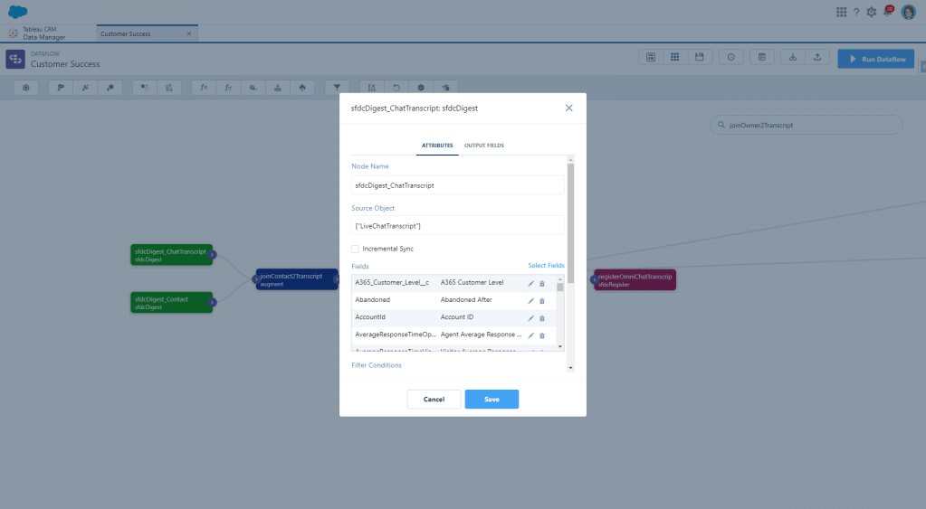Click the Node Name input field
926x509 pixels.
point(457,185)
